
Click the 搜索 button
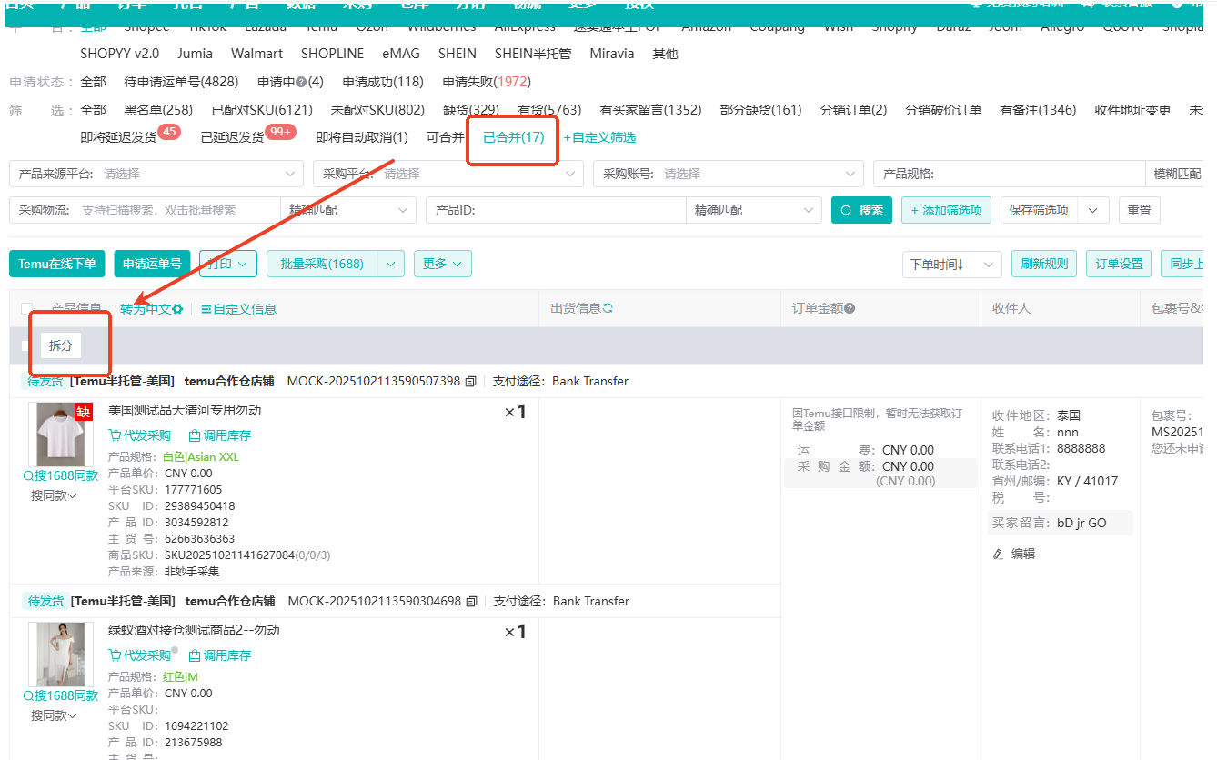pos(861,210)
